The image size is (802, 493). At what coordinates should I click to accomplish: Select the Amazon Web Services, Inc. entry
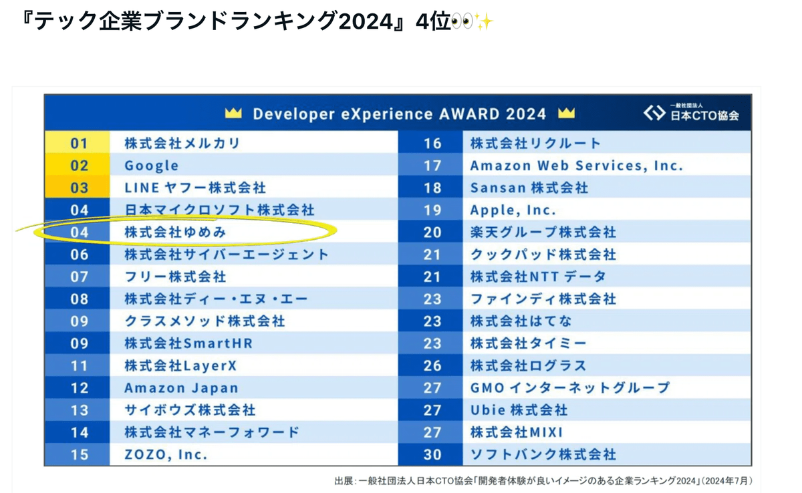pyautogui.click(x=576, y=166)
